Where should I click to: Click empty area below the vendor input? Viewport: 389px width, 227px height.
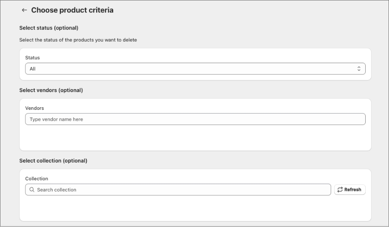click(194, 138)
